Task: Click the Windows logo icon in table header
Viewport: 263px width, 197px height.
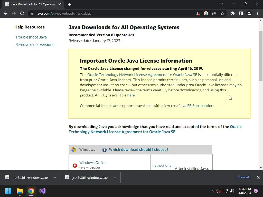Action: (x=73, y=150)
